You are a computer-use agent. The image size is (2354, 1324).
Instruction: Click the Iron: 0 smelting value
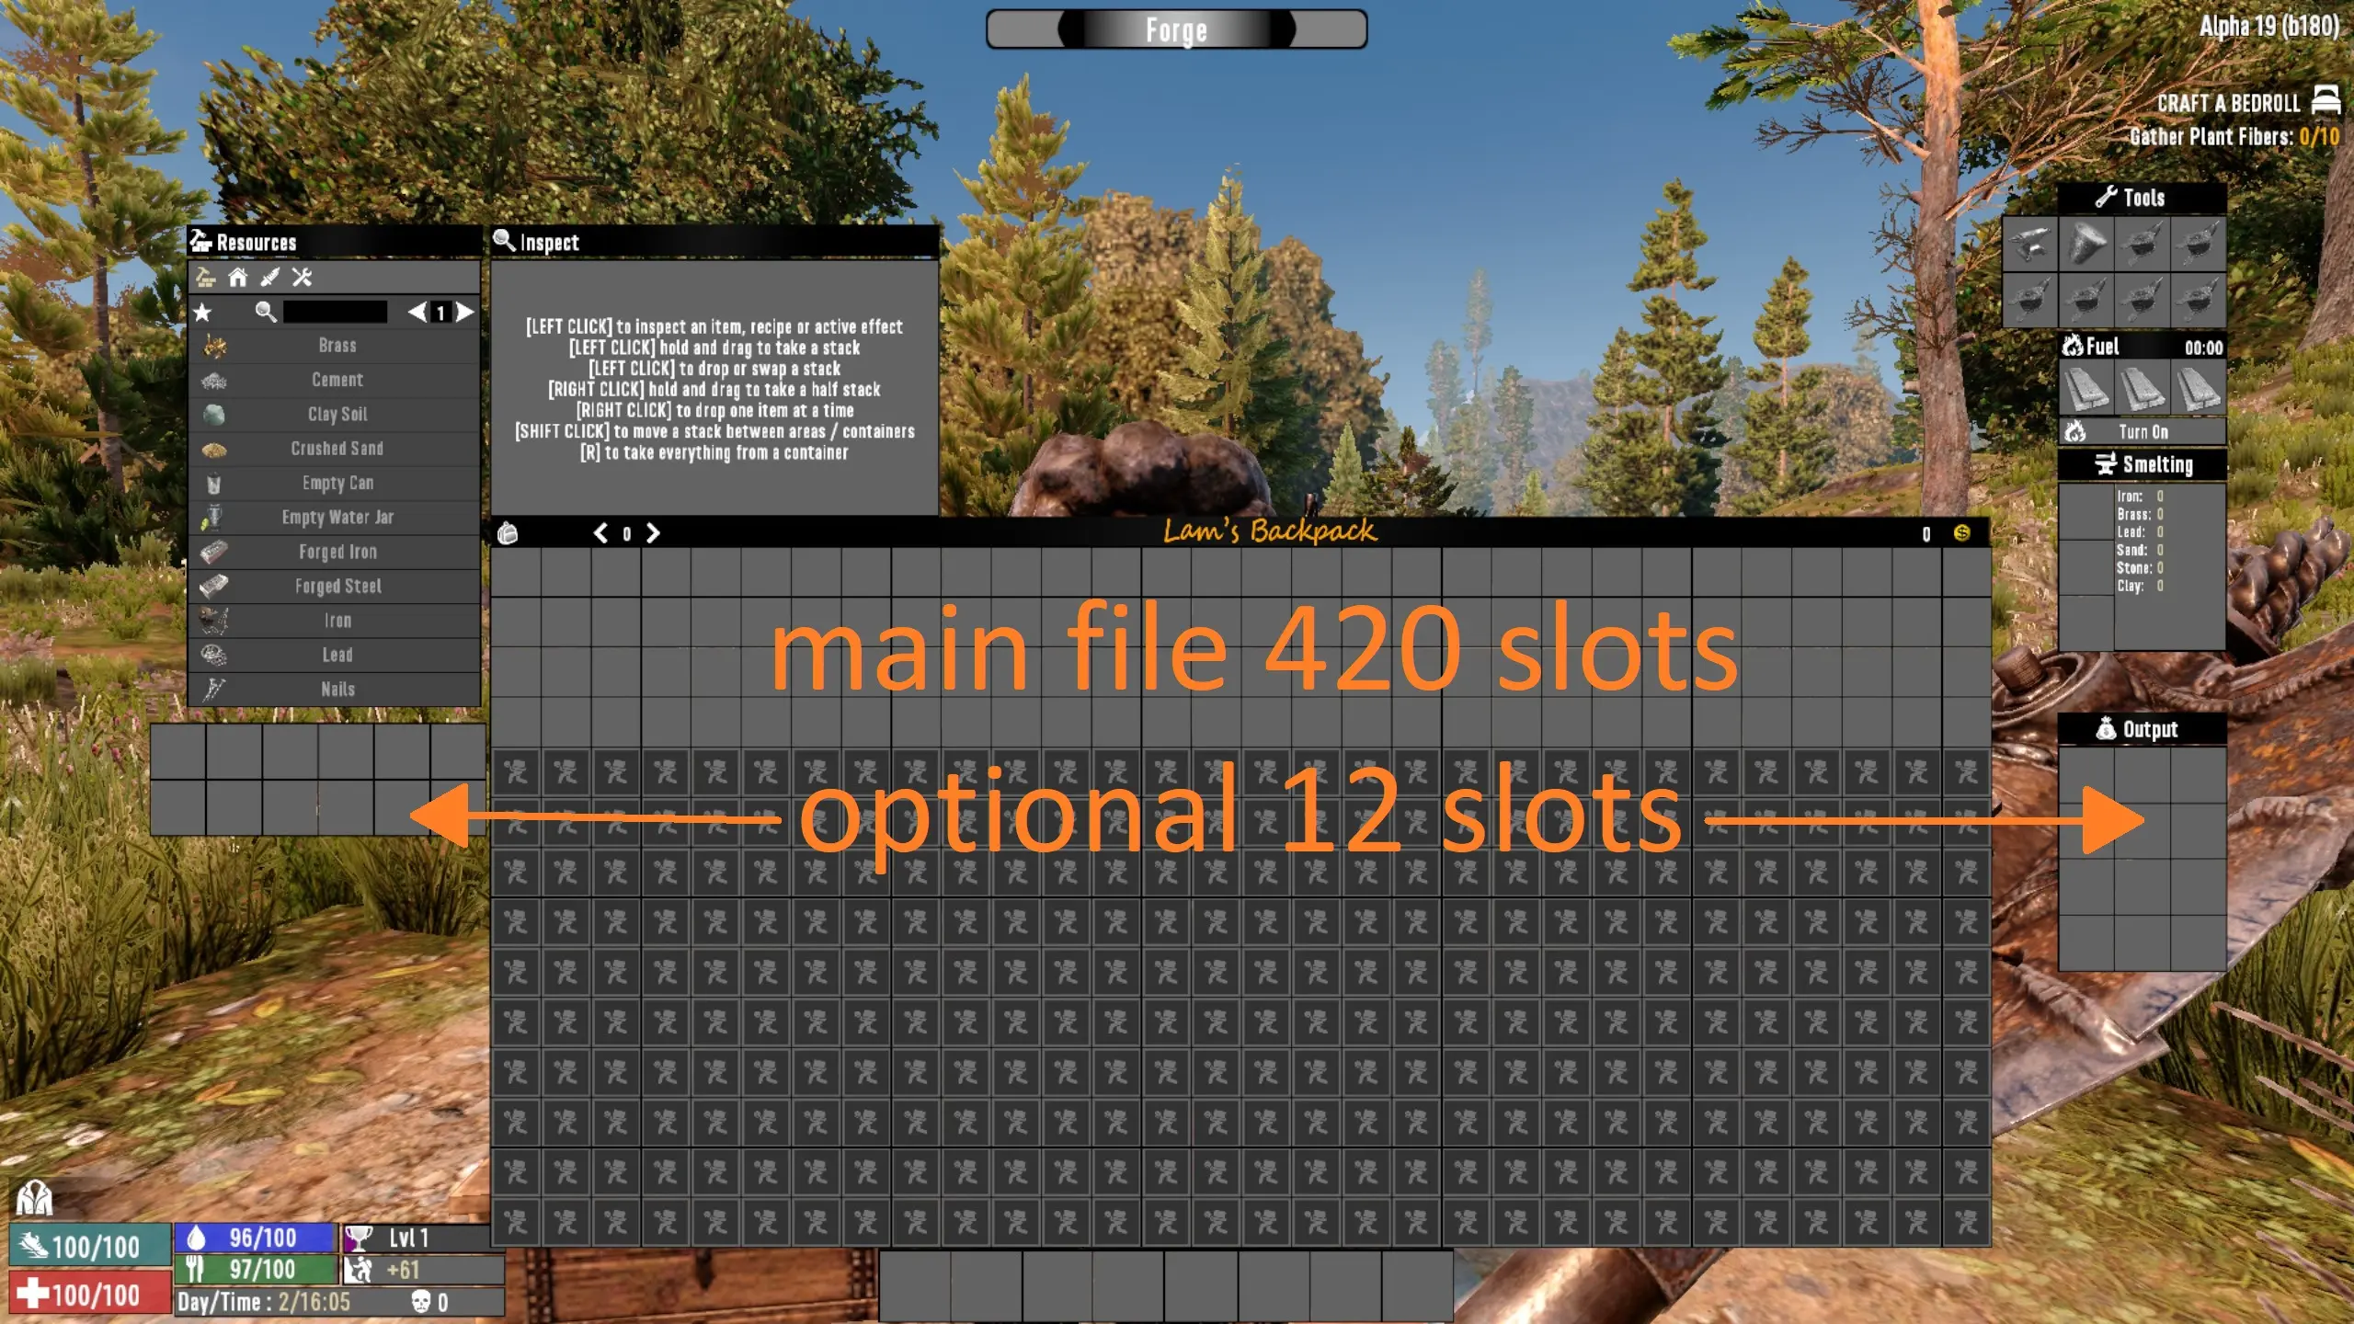[2140, 496]
